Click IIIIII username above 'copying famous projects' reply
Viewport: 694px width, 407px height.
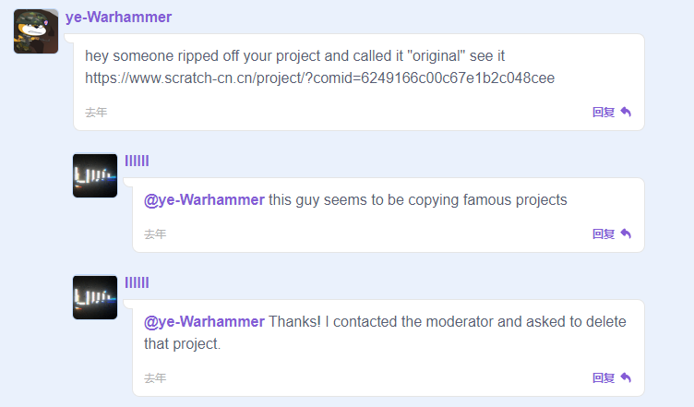coord(137,162)
